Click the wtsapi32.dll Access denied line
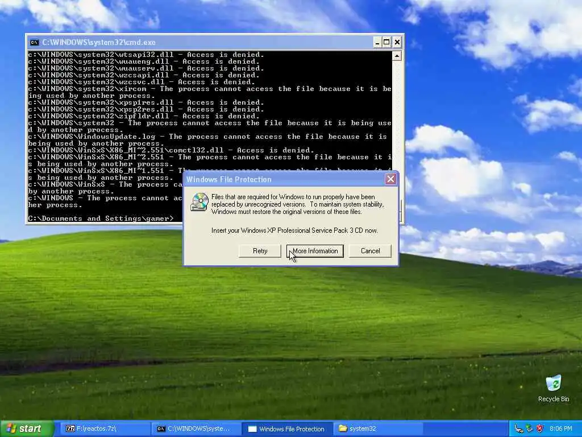 tap(146, 55)
